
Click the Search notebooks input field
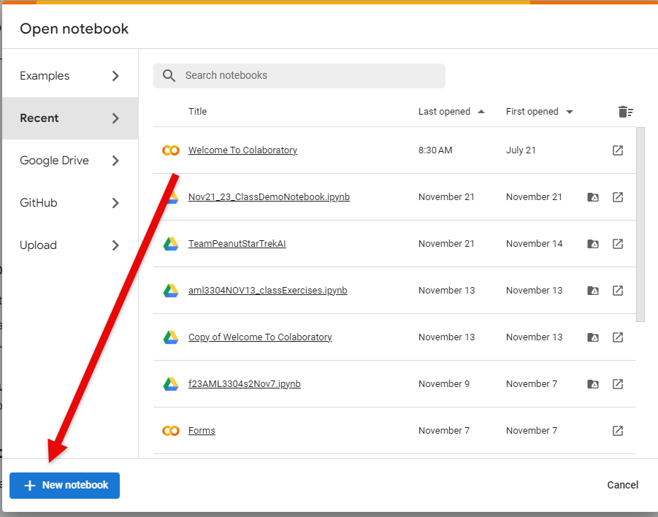point(307,76)
